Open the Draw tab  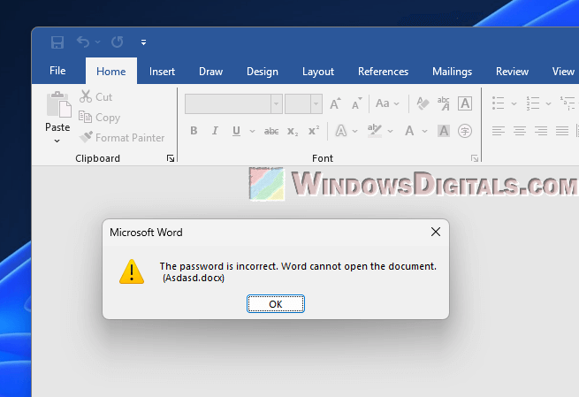pos(211,72)
